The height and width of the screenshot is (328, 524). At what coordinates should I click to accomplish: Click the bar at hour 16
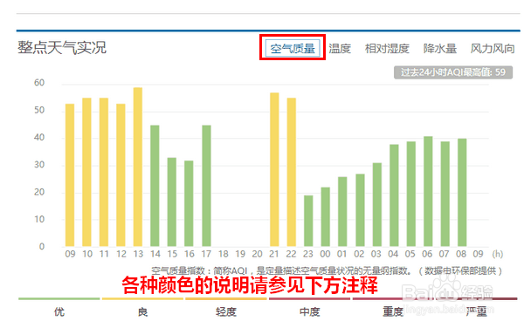[189, 203]
